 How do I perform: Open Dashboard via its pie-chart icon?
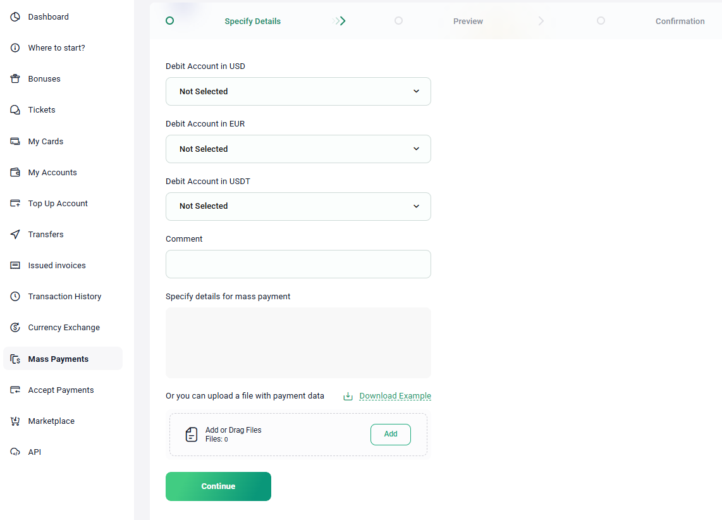pyautogui.click(x=15, y=17)
